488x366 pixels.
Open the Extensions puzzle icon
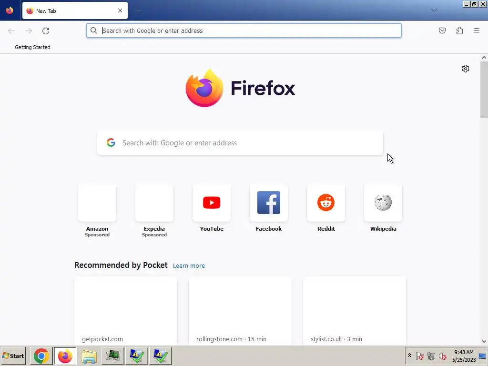point(459,30)
